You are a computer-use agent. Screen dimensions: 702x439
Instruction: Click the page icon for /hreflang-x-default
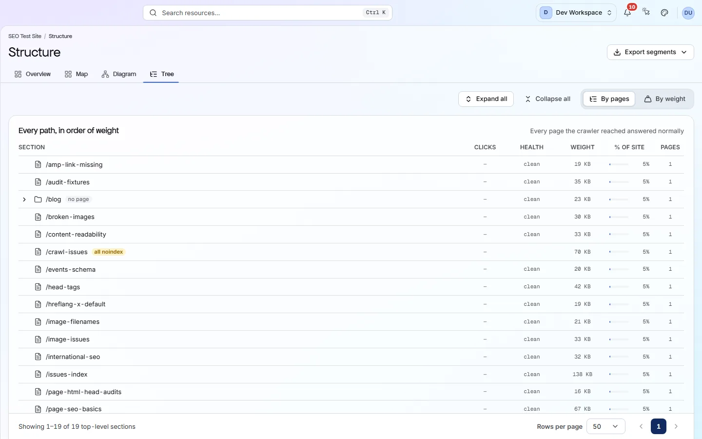(38, 304)
